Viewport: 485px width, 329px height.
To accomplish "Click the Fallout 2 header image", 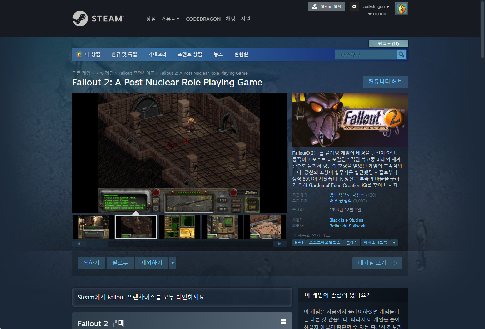I will (350, 119).
